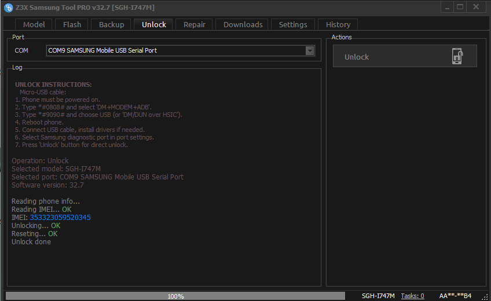Click the 100% progress bar
Image resolution: width=491 pixels, height=301 pixels.
coord(175,296)
